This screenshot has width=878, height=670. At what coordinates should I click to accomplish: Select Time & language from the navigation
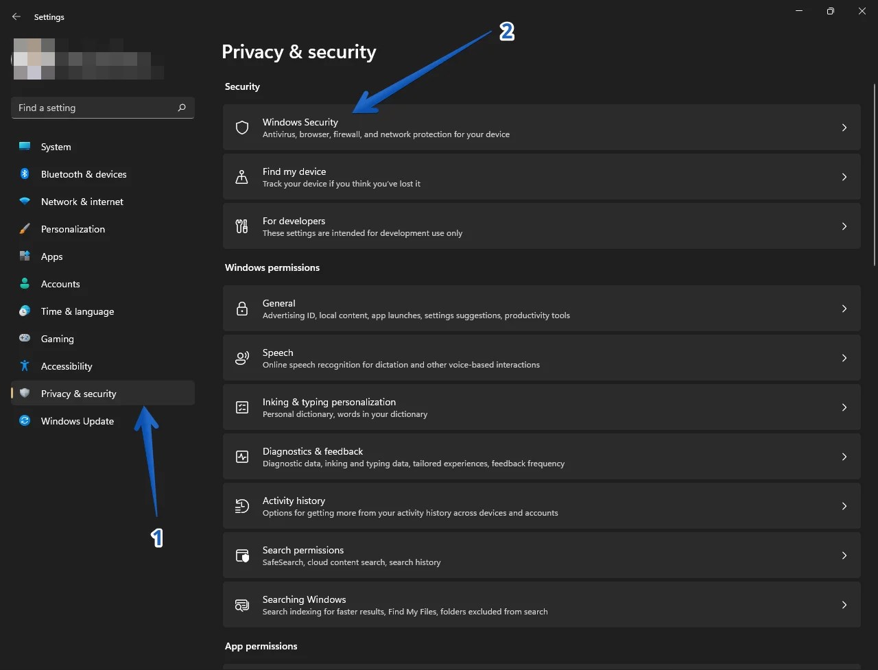78,311
